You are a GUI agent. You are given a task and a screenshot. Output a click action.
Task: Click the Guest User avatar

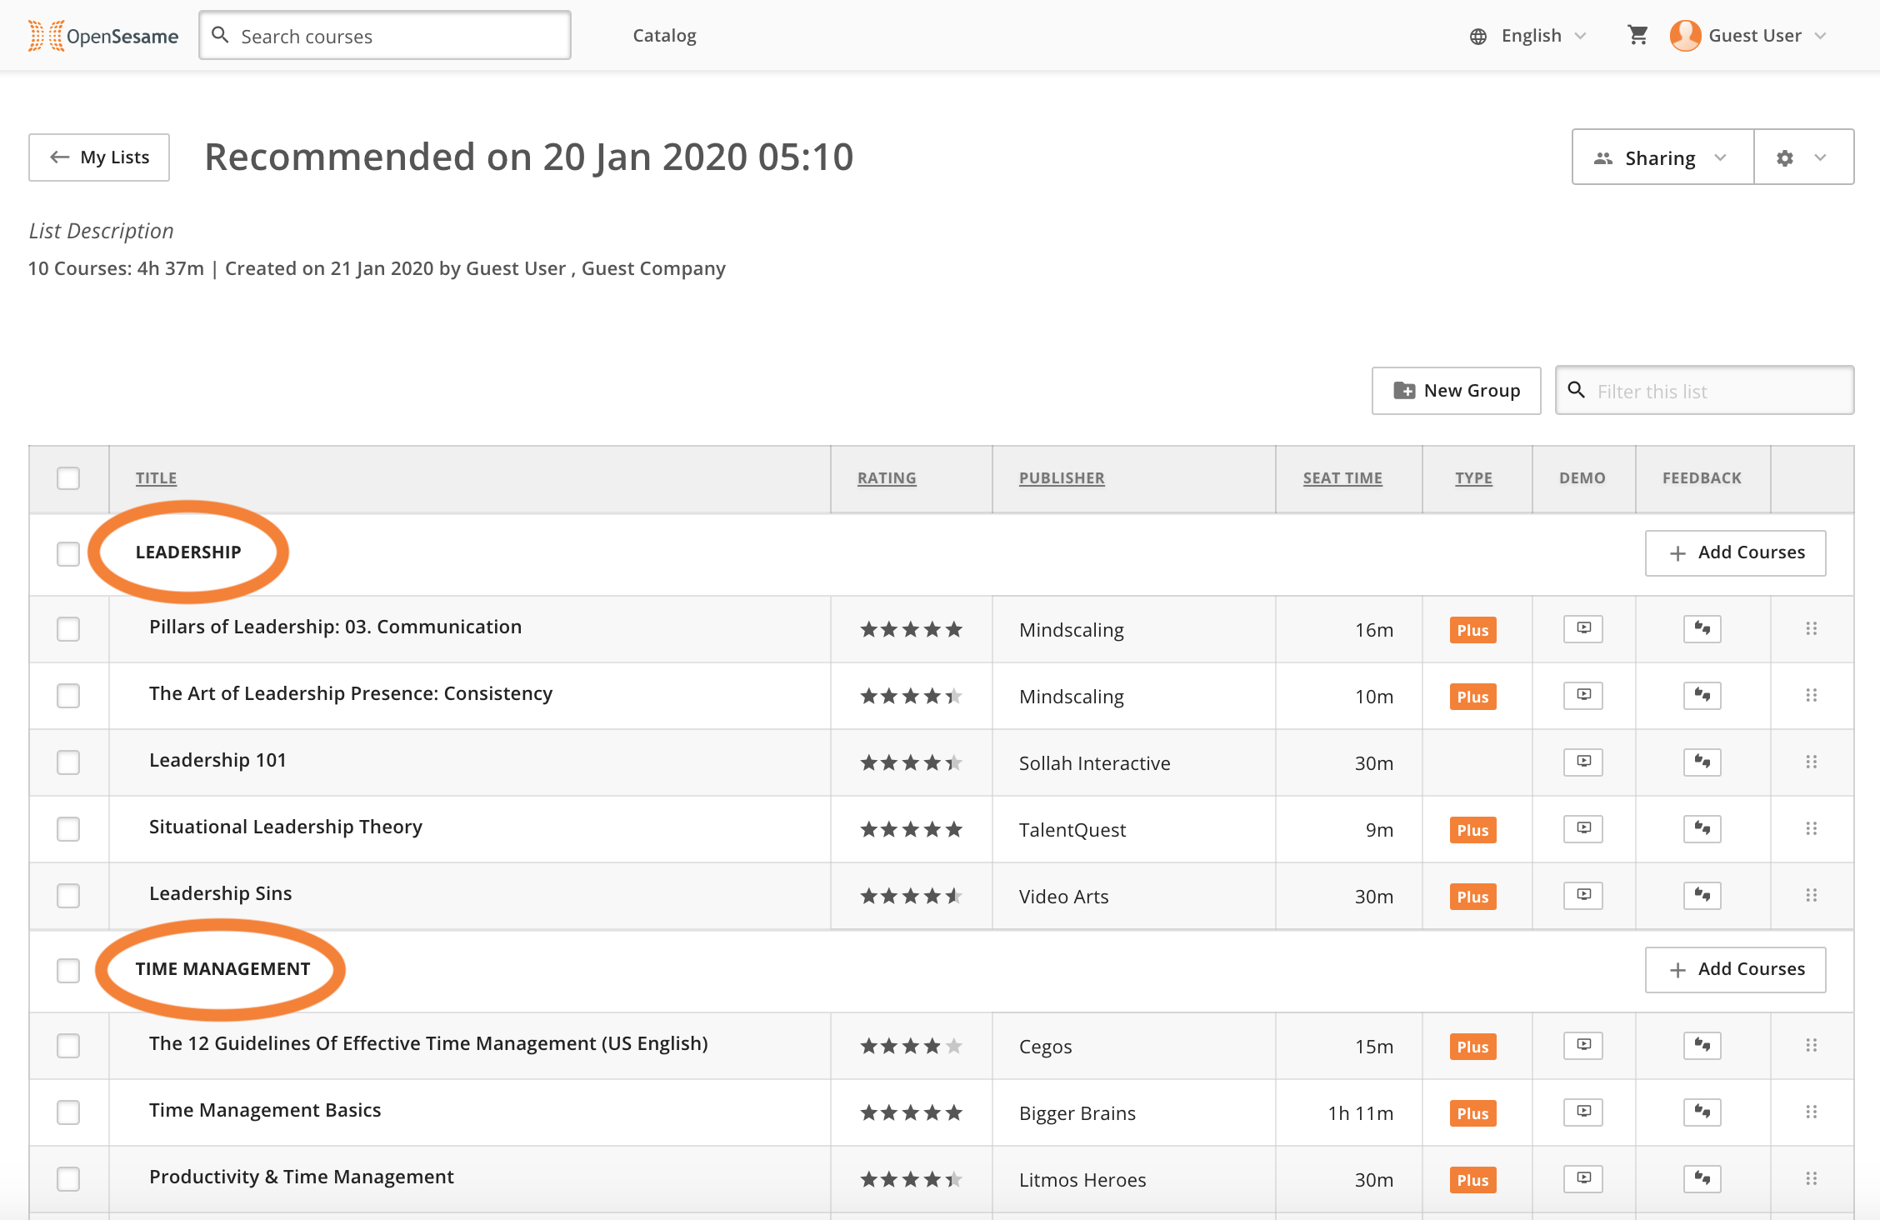pos(1685,36)
